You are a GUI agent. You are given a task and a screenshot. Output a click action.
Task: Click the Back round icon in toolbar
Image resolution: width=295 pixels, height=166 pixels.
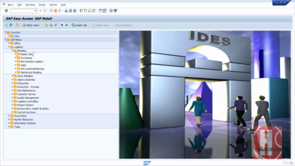51,11
